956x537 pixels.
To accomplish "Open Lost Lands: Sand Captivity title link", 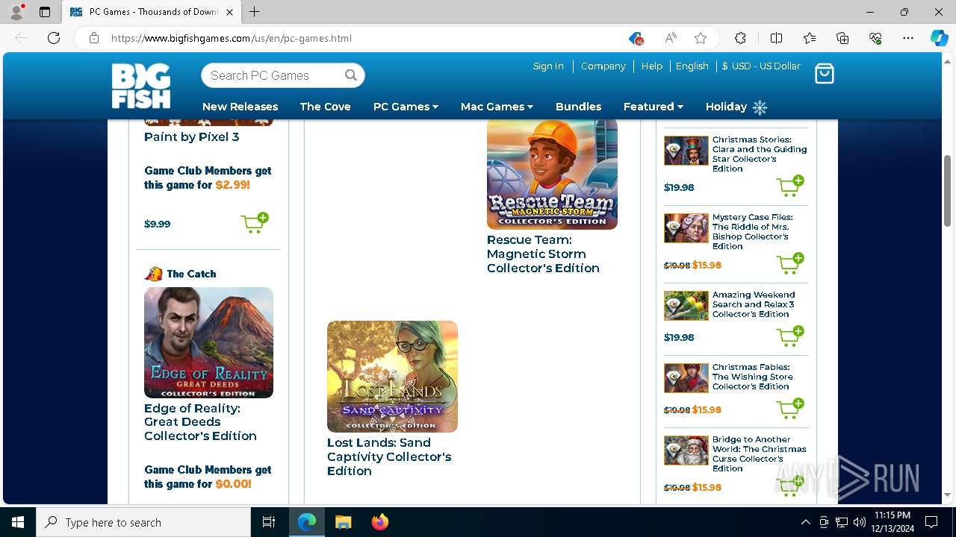I will (x=389, y=456).
